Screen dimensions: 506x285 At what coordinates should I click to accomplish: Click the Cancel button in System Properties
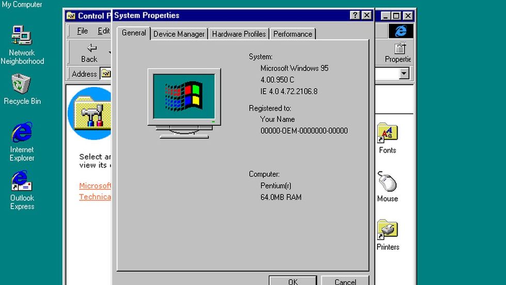(x=345, y=281)
